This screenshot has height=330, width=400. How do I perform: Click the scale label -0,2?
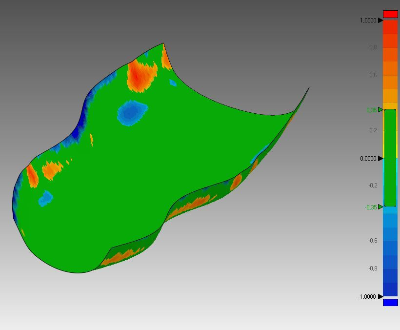373,186
